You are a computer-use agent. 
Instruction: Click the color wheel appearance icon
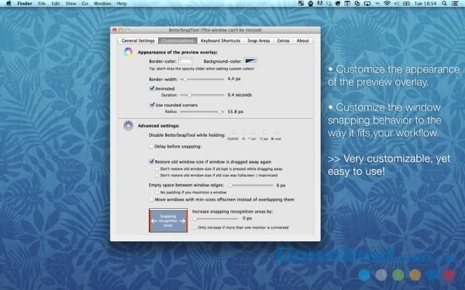click(x=128, y=52)
